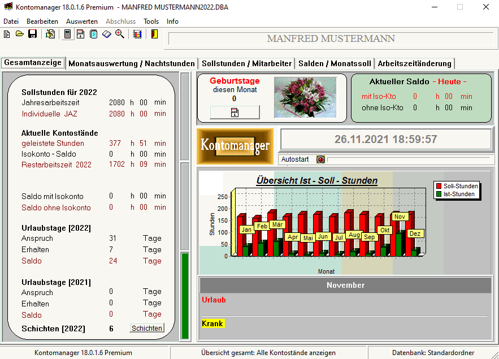Click the green vertical progress bar
Image resolution: width=499 pixels, height=359 pixels.
[185, 296]
